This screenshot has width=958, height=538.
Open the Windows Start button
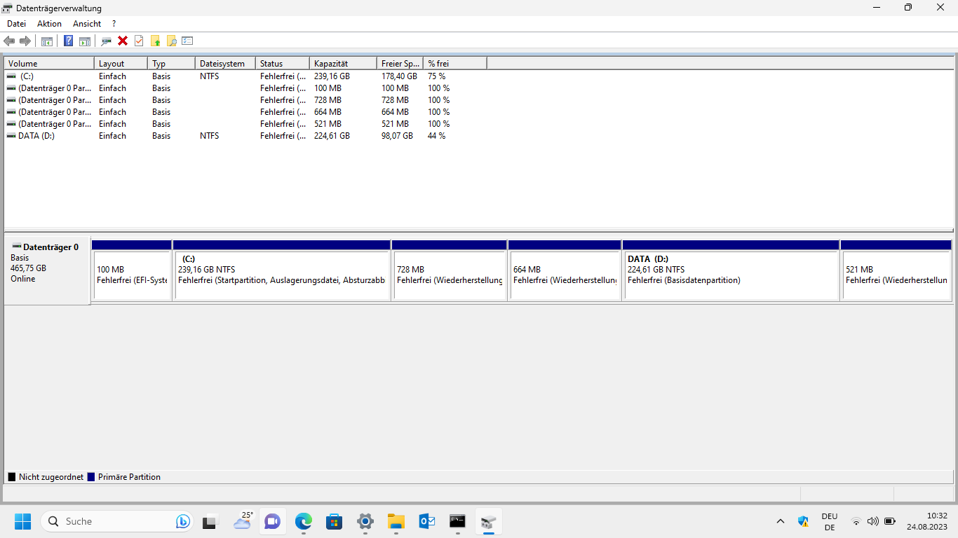click(x=22, y=521)
